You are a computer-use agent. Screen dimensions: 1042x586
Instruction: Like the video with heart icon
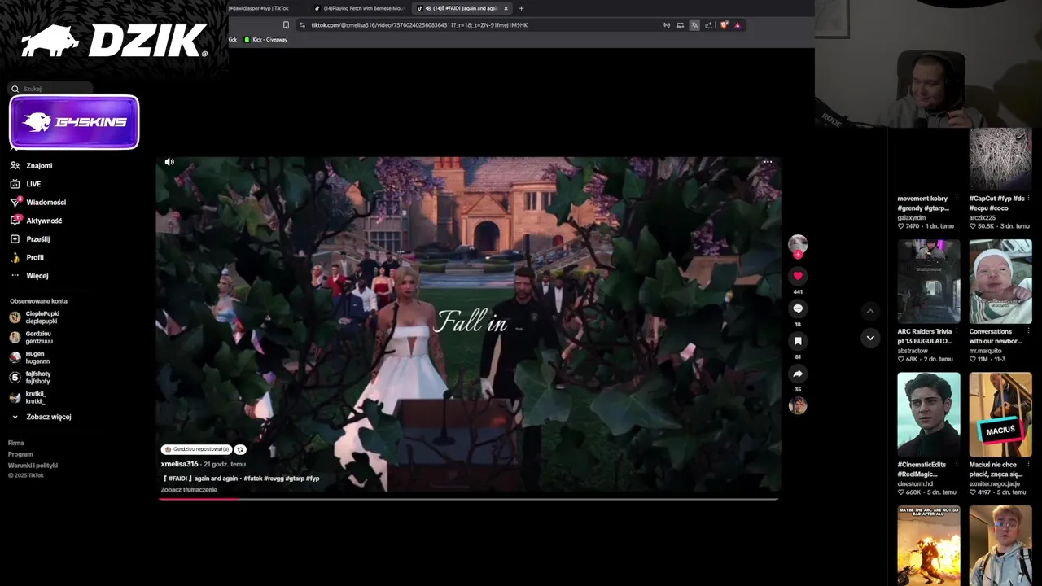pyautogui.click(x=798, y=276)
